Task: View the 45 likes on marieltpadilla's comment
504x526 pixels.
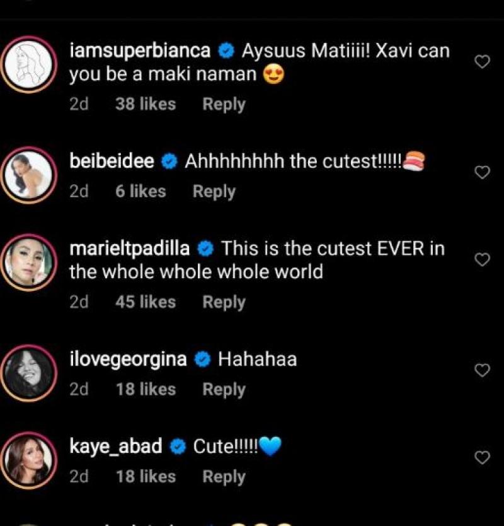Action: pos(145,303)
